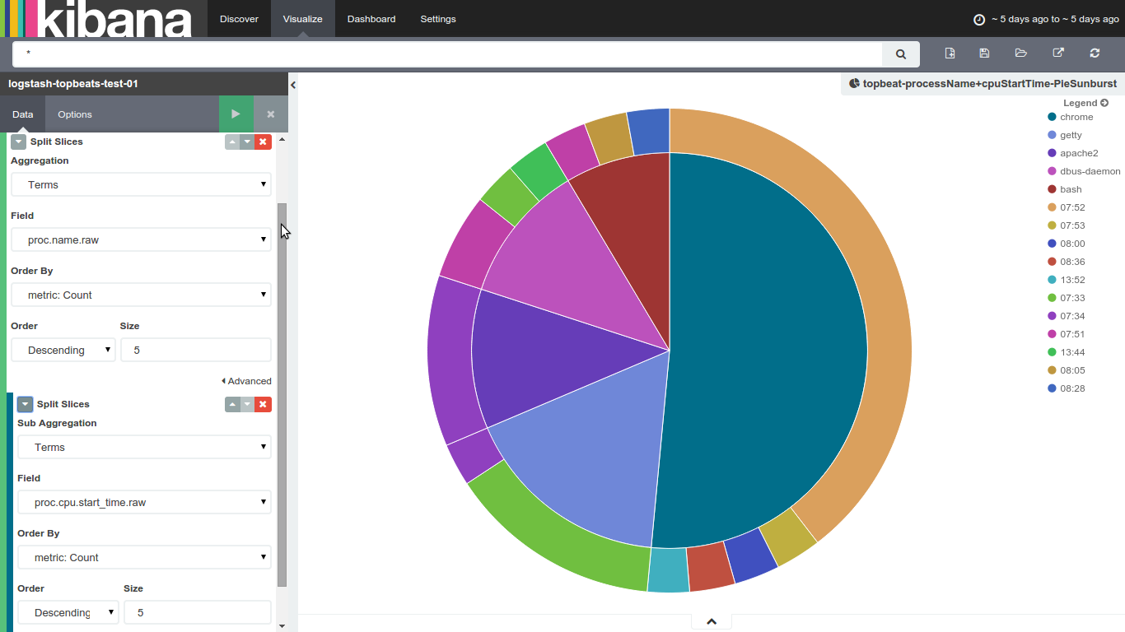Screen dimensions: 1125x632
Task: Create a new visualization icon
Action: pos(950,53)
